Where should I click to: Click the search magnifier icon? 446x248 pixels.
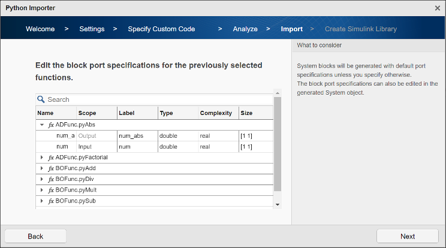[x=41, y=99]
